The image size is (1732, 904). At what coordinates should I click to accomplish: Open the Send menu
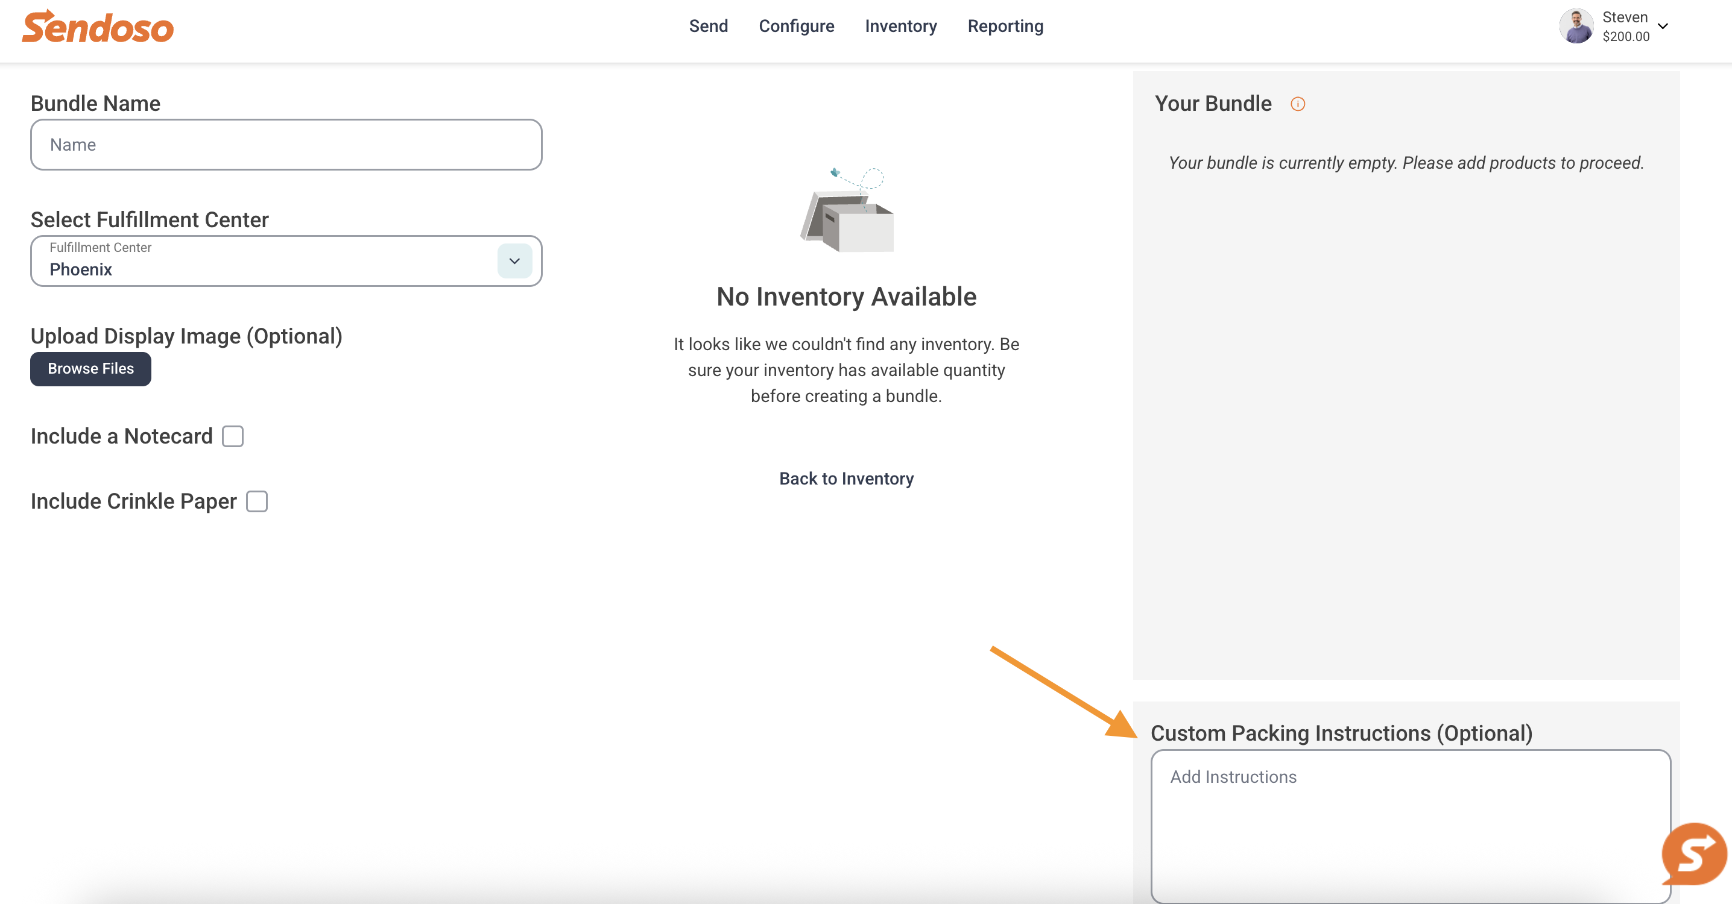click(708, 26)
